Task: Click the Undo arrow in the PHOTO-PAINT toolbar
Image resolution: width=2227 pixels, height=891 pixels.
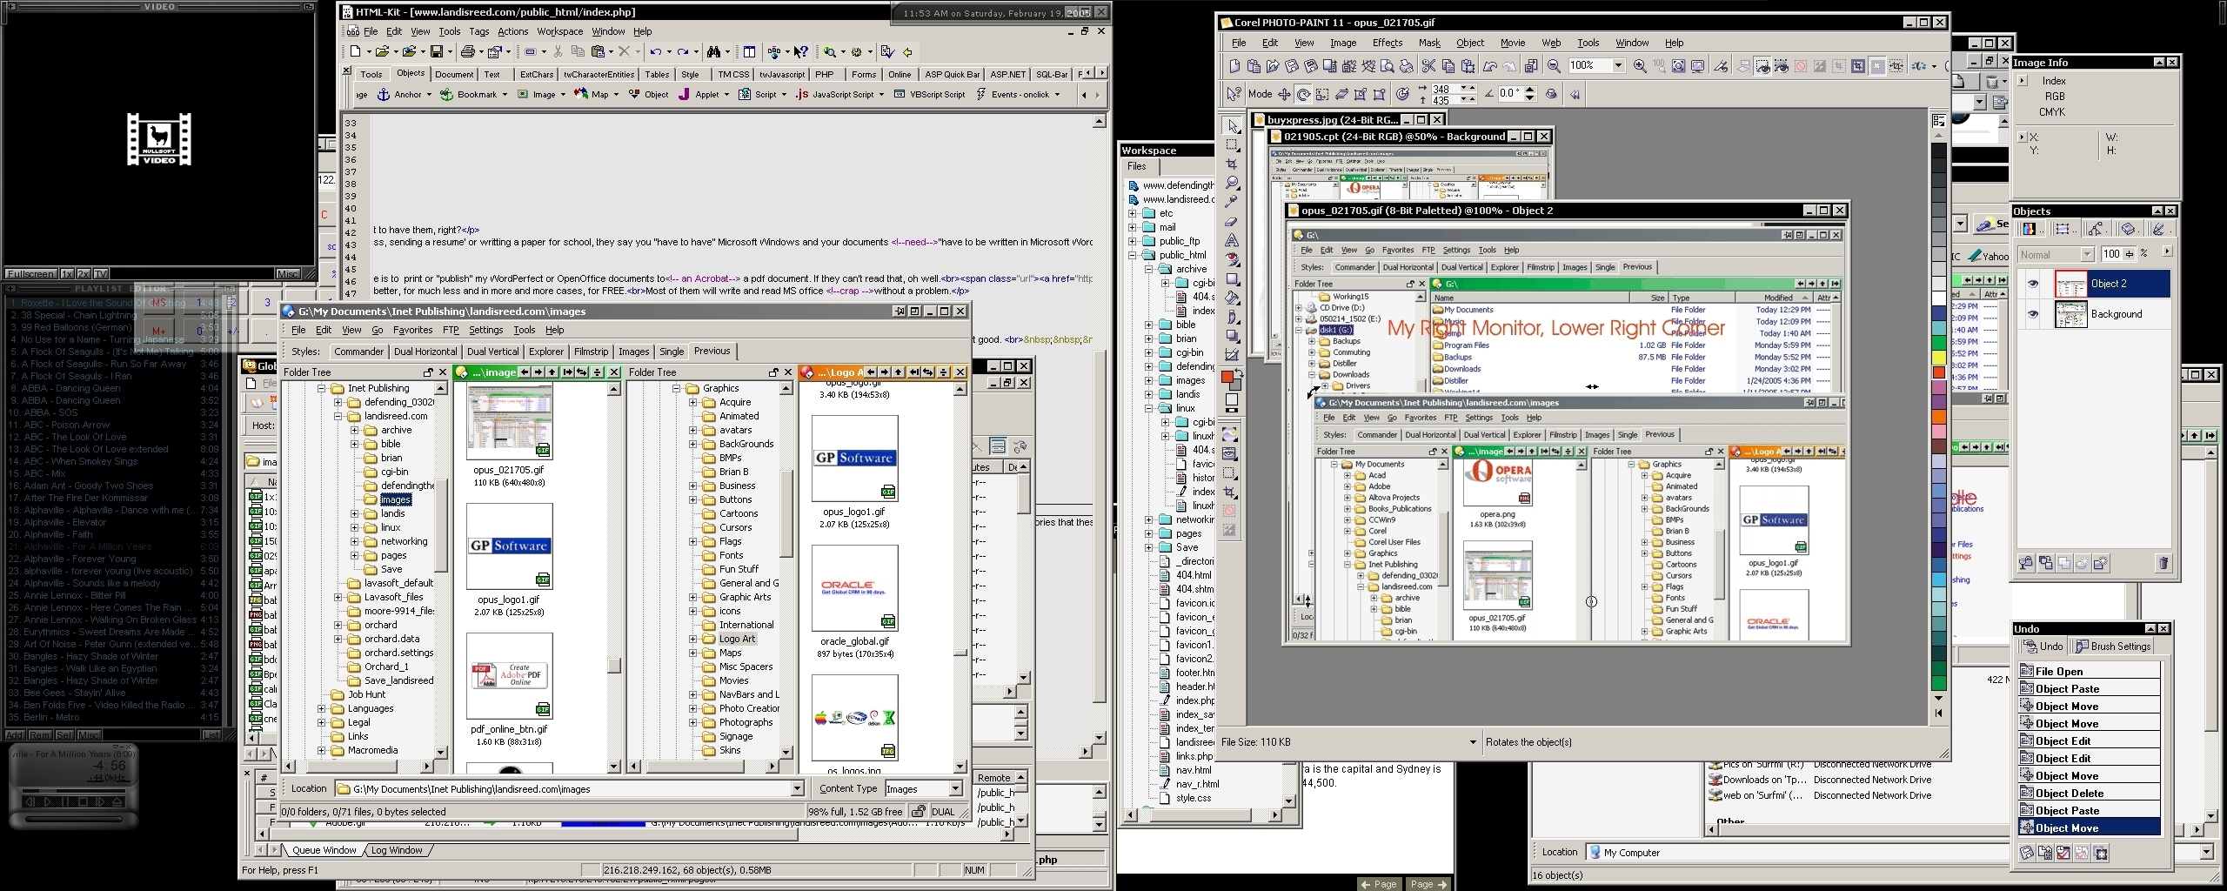Action: coord(1489,66)
